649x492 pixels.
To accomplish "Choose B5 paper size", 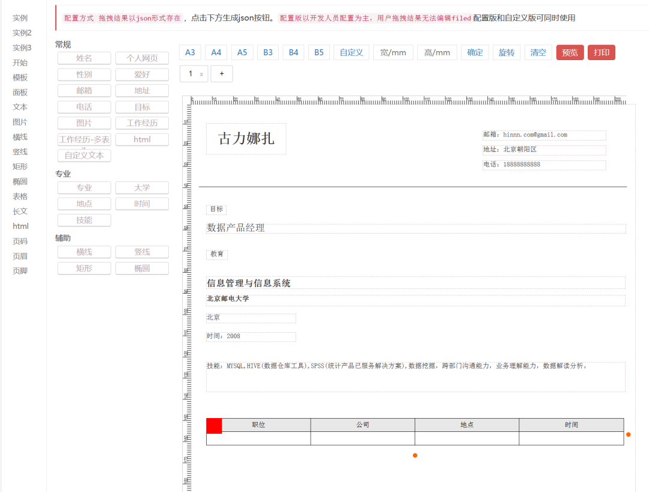I will point(319,52).
